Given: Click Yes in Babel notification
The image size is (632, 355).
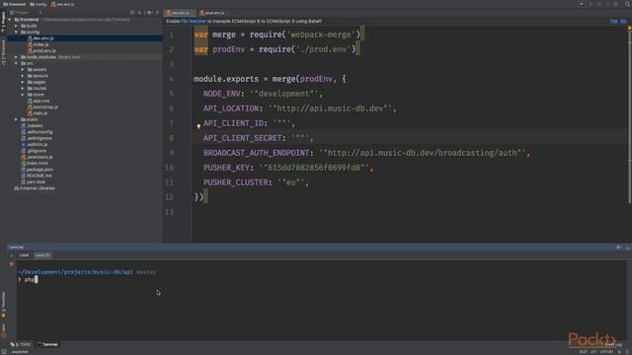Looking at the screenshot, I should point(613,21).
